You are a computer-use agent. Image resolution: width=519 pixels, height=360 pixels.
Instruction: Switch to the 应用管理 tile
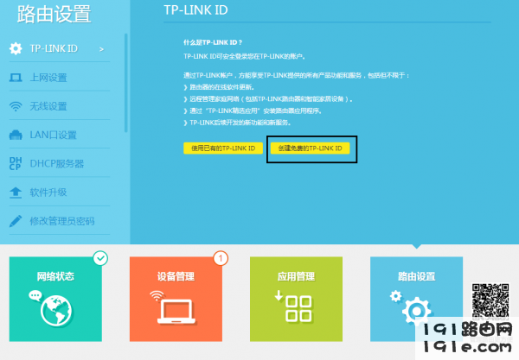[296, 299]
